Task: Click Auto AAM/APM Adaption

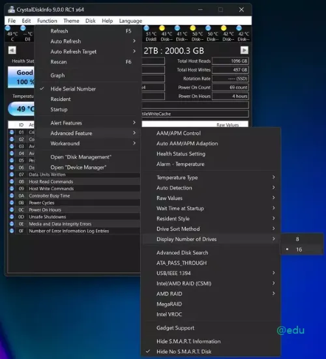Action: [x=211, y=143]
